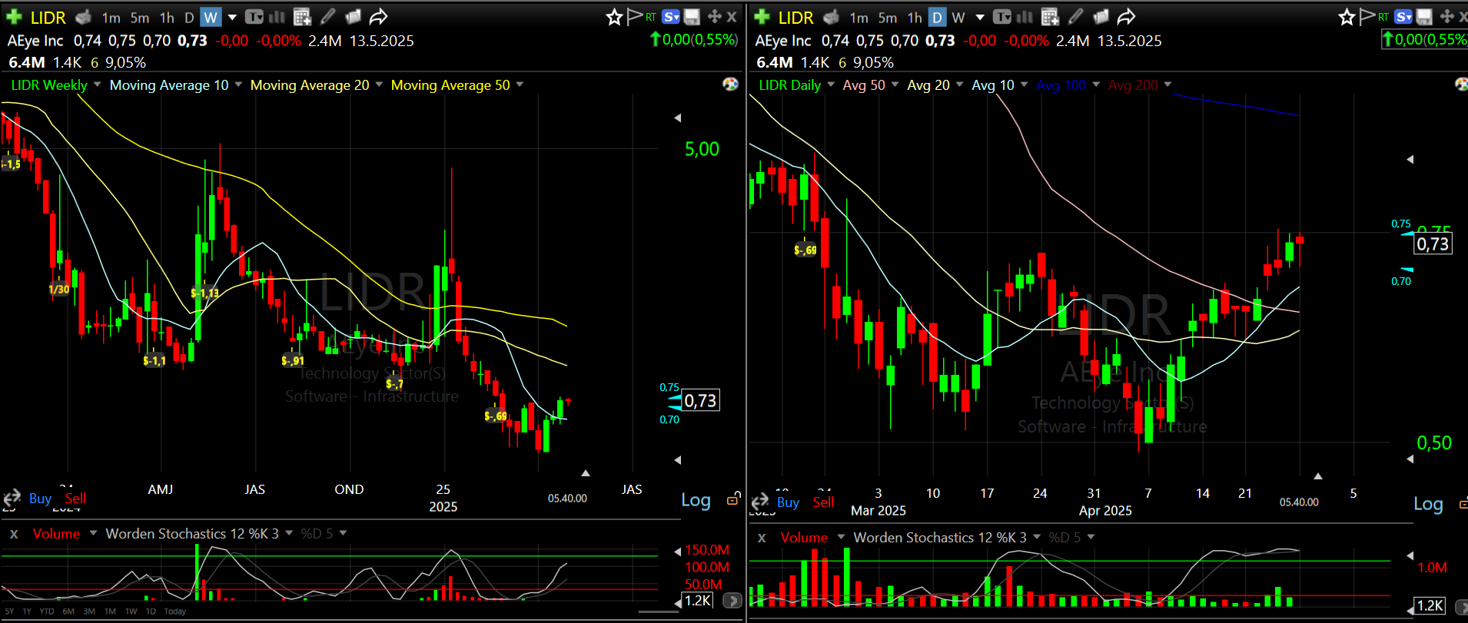This screenshot has height=623, width=1468.
Task: Add to favorites with the star icon in the left chart
Action: click(614, 17)
